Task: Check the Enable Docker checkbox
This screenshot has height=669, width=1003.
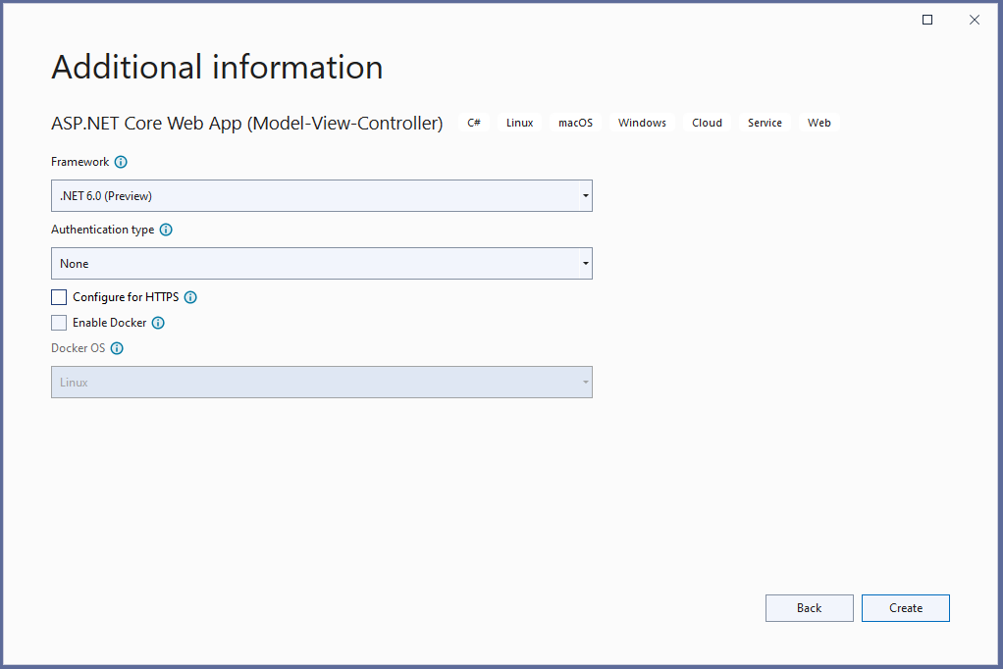Action: click(x=59, y=323)
